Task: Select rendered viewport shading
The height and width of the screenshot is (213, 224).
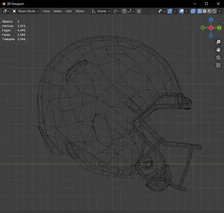Action: (x=215, y=11)
